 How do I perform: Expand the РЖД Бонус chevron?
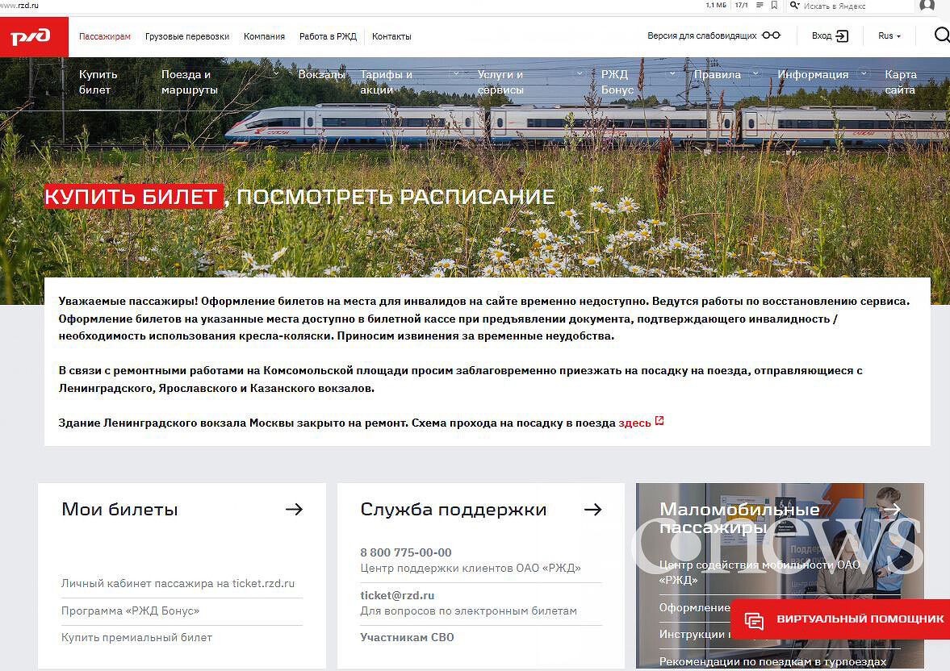[x=672, y=74]
